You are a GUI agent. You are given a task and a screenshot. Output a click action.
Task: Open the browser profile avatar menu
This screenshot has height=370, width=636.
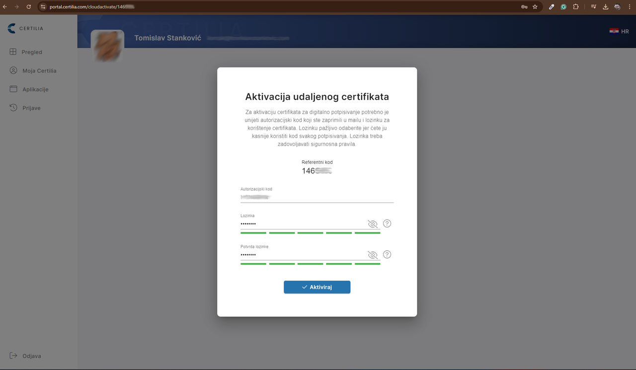pos(617,6)
